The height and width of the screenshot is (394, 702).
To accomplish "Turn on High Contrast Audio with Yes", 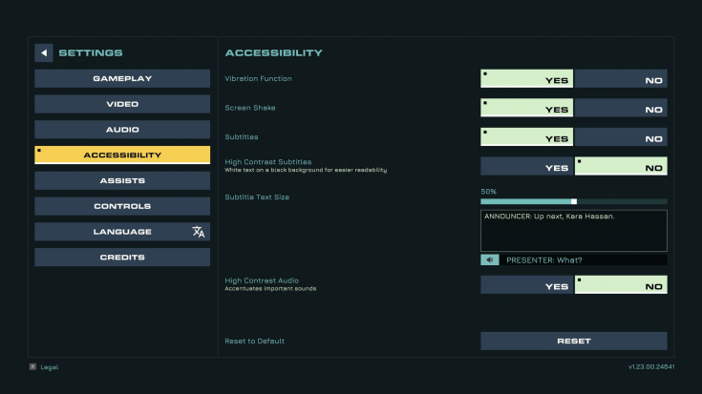I will pyautogui.click(x=527, y=285).
